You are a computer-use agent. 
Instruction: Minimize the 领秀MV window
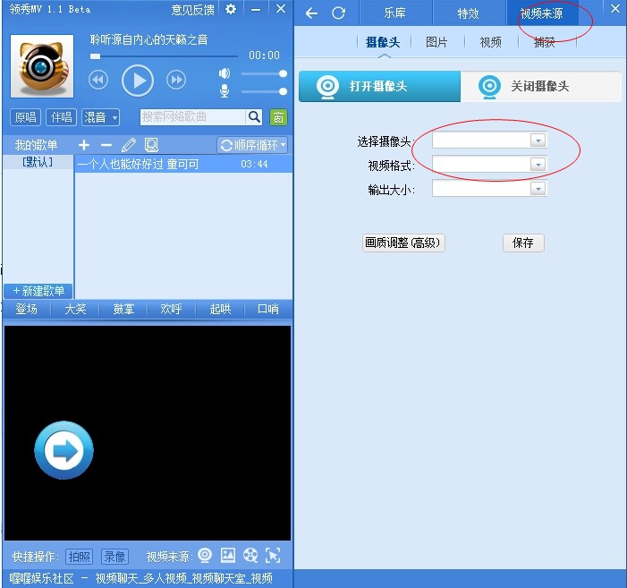coord(256,9)
